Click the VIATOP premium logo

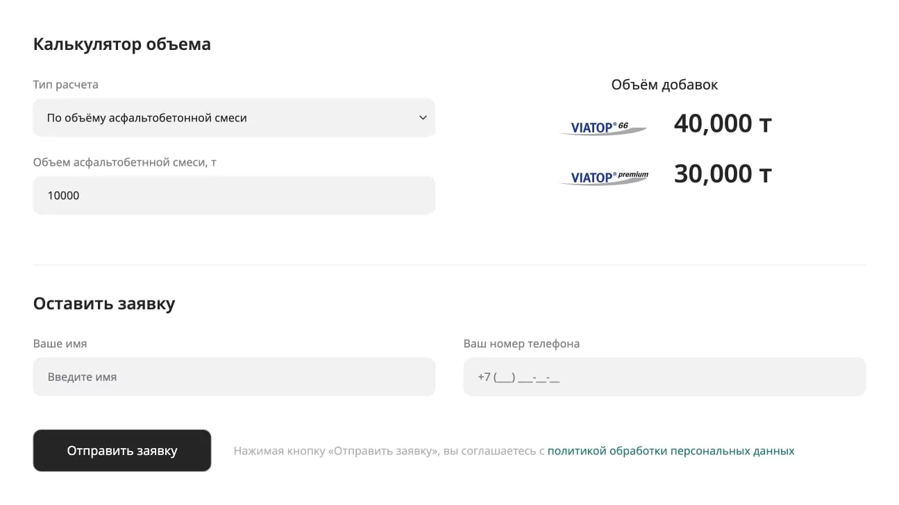coord(604,178)
